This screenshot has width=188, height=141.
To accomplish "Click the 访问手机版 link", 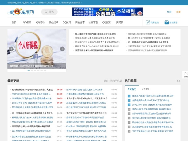I will coord(116,81).
